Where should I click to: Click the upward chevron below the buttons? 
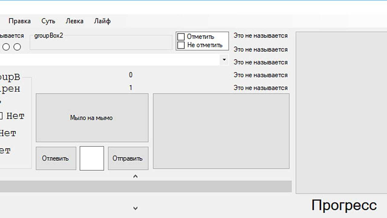pyautogui.click(x=135, y=176)
